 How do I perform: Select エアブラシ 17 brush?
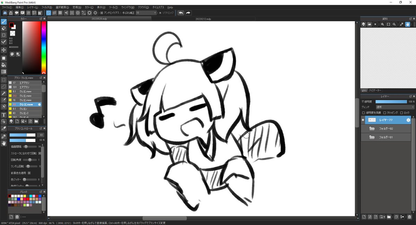pos(25,83)
